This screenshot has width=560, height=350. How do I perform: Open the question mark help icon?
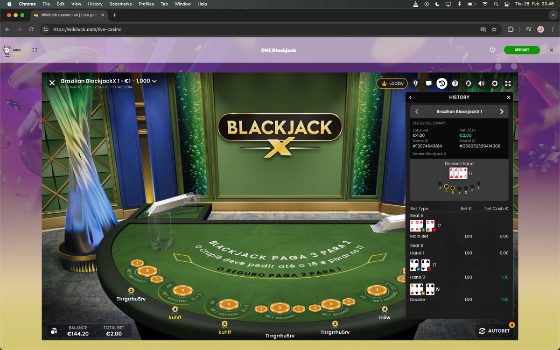[455, 84]
